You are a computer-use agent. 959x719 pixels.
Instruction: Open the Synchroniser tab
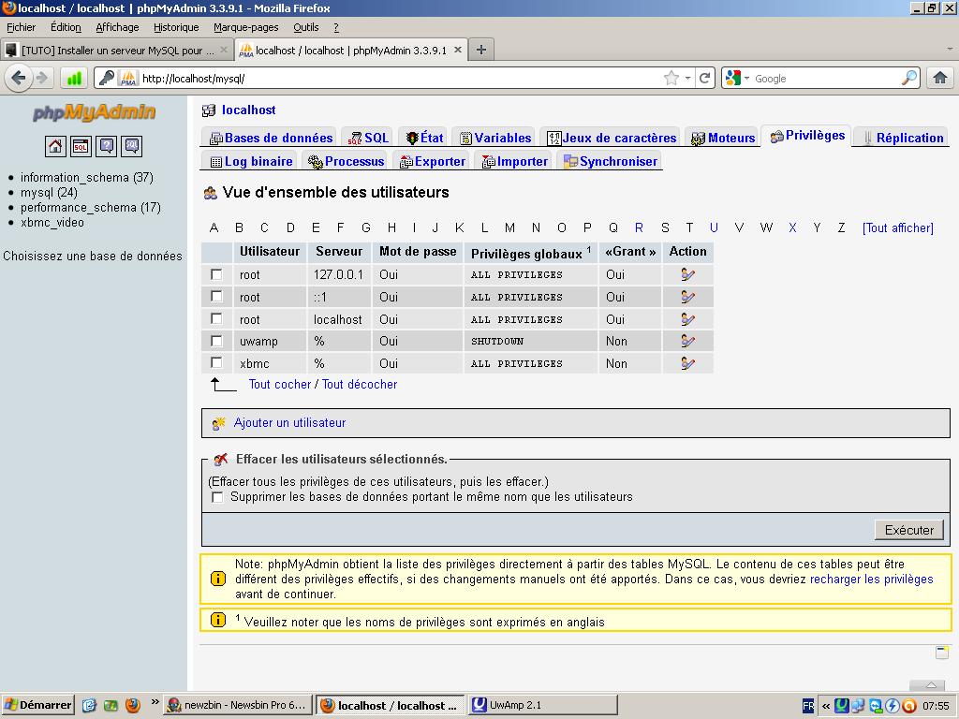pos(611,161)
